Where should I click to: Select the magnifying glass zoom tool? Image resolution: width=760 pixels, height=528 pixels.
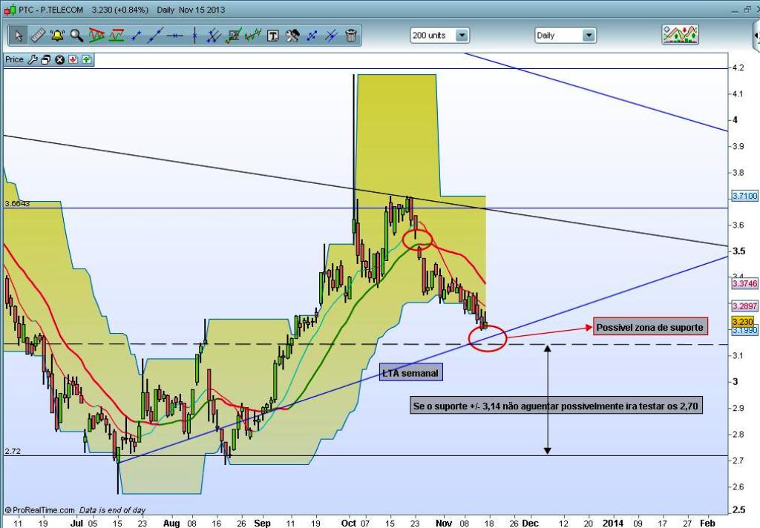pos(76,36)
